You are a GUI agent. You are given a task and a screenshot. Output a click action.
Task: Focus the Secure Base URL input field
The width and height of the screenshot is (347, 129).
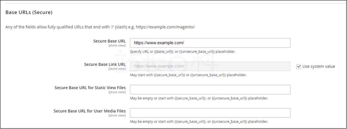click(x=210, y=43)
